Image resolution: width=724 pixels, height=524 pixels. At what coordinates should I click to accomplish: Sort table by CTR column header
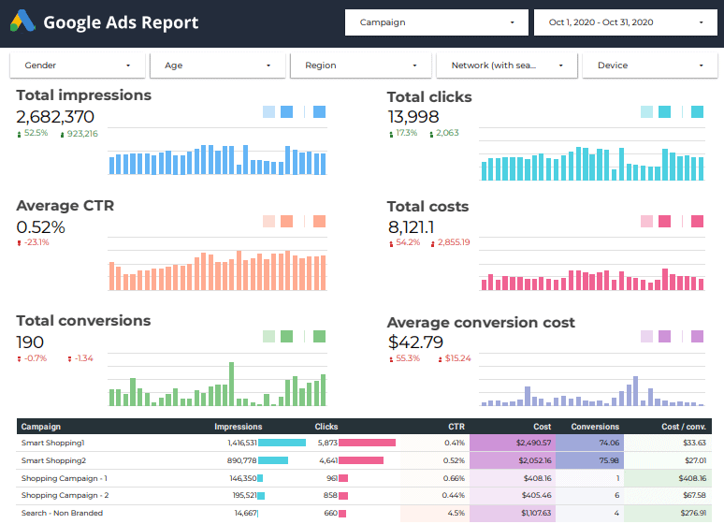click(456, 427)
